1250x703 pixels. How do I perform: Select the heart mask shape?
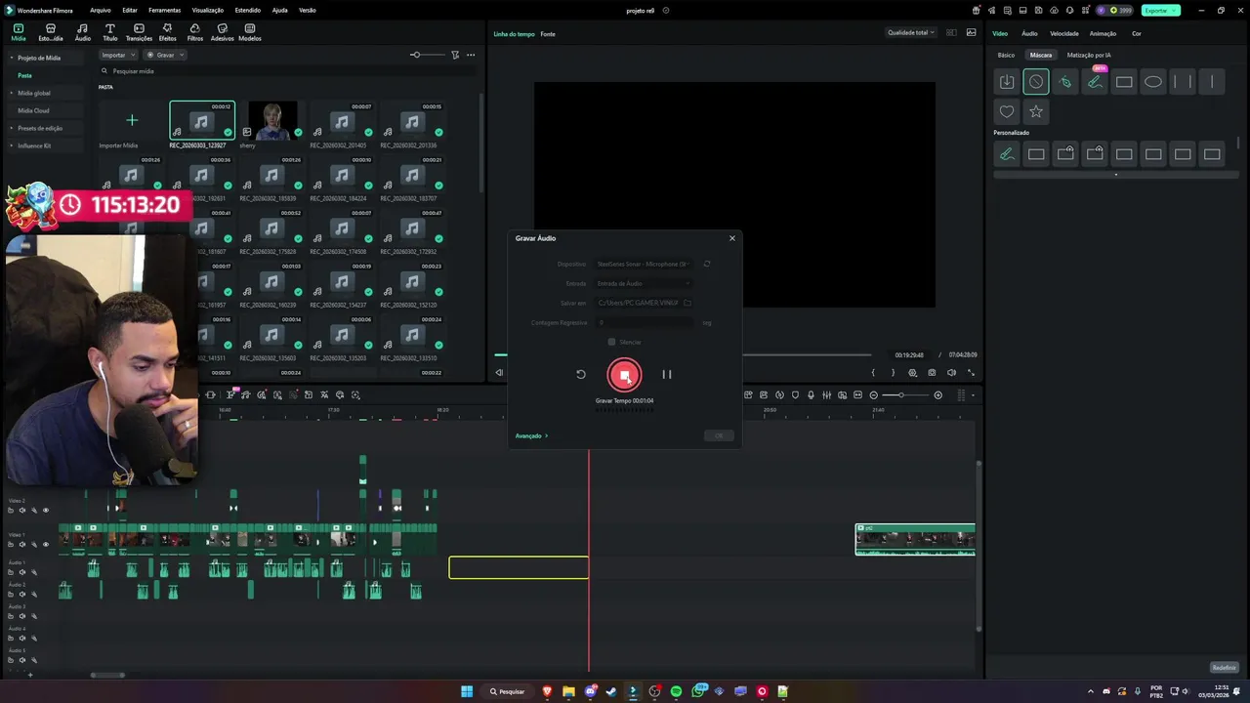[1007, 111]
